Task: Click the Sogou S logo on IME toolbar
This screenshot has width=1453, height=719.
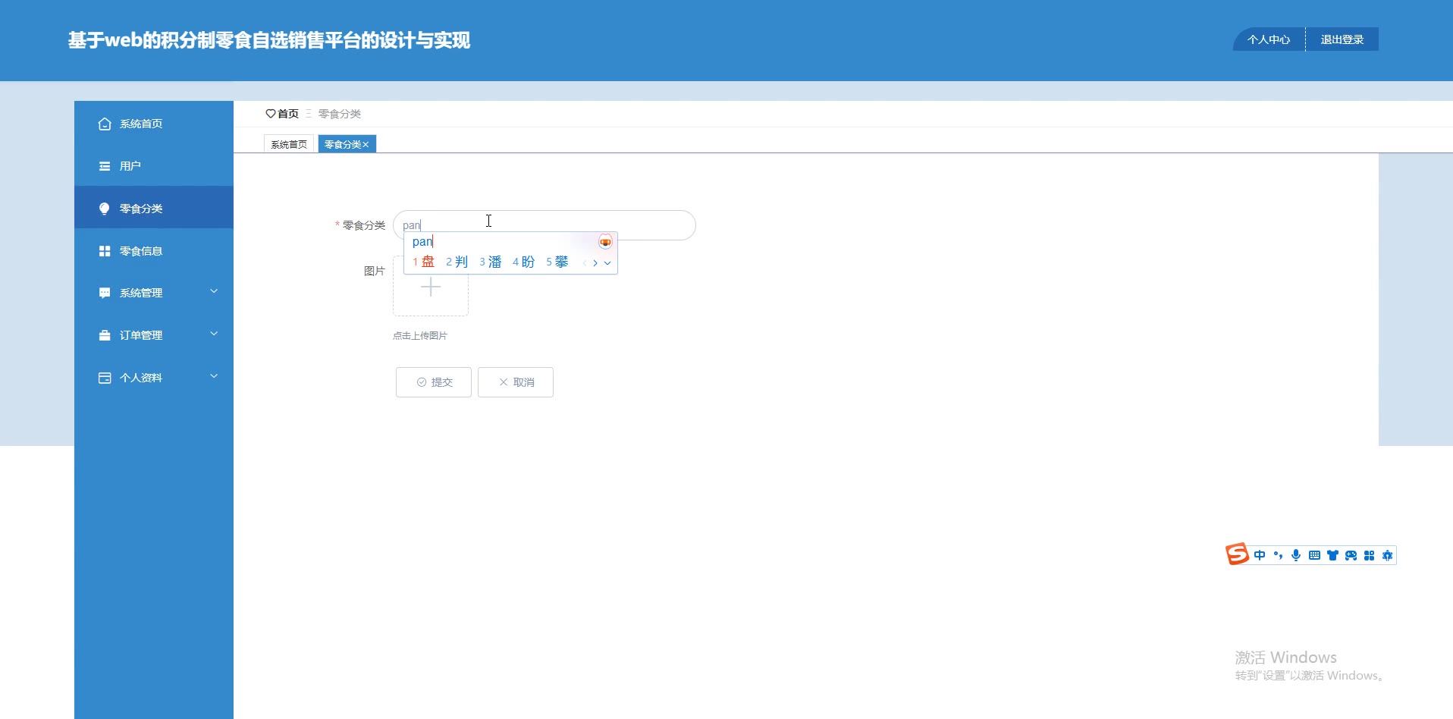Action: pos(1237,554)
